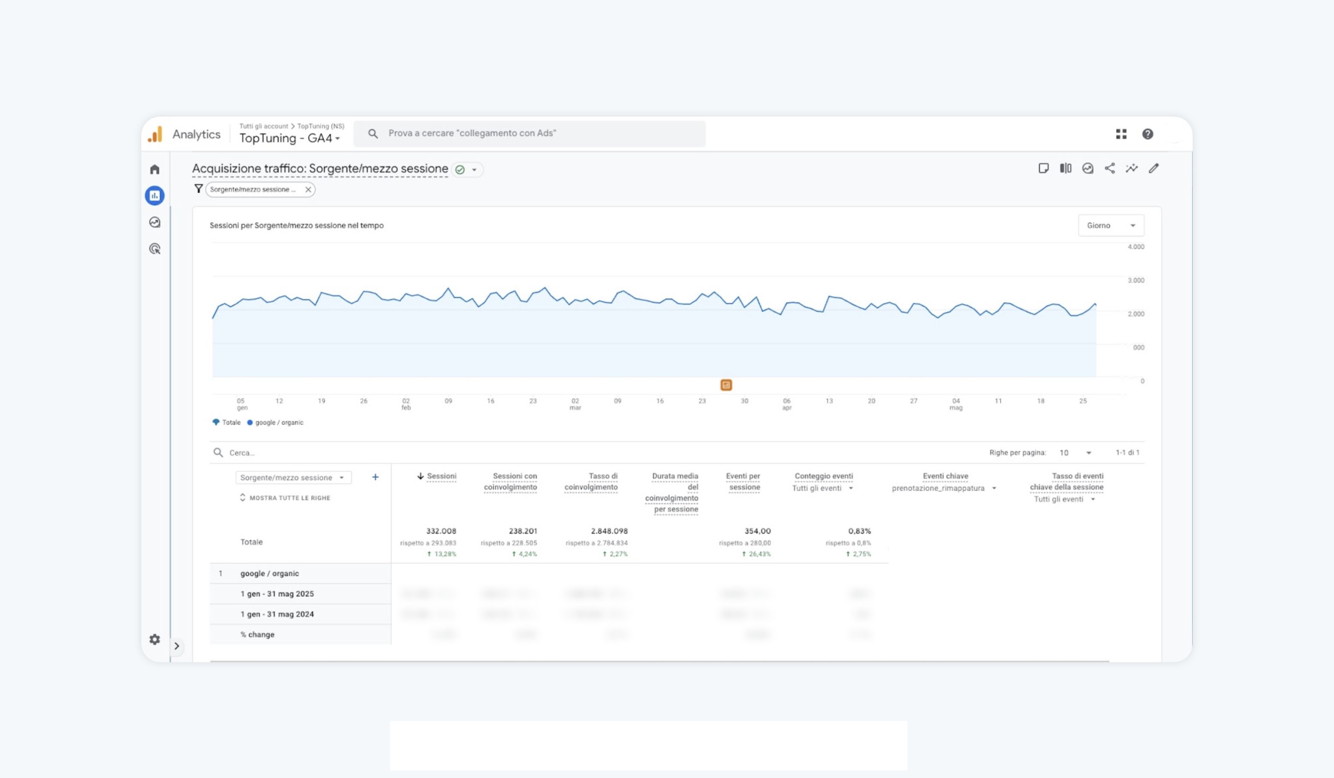The width and height of the screenshot is (1334, 778).
Task: Open the Advertising icon in the sidebar
Action: pos(155,249)
